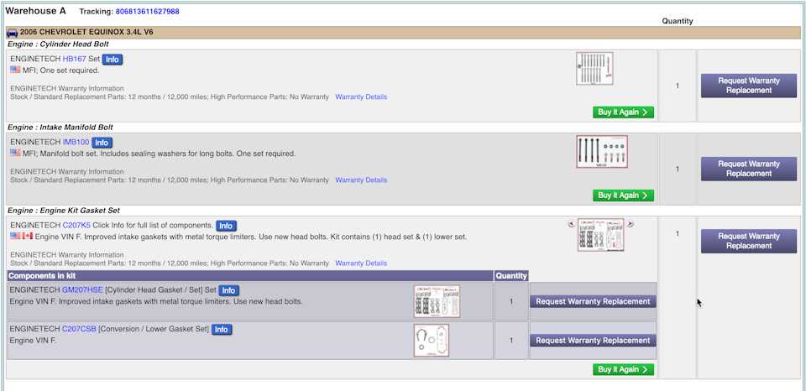Enlarge the GM207HSE gasket set thumbnail
This screenshot has height=391, width=806.
point(437,301)
